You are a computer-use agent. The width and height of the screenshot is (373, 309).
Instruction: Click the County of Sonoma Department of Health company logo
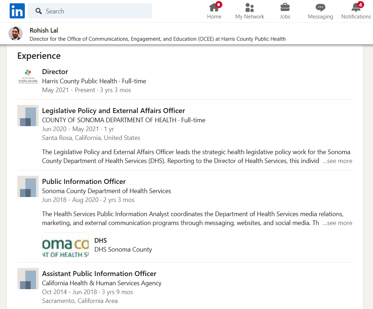[x=28, y=116]
